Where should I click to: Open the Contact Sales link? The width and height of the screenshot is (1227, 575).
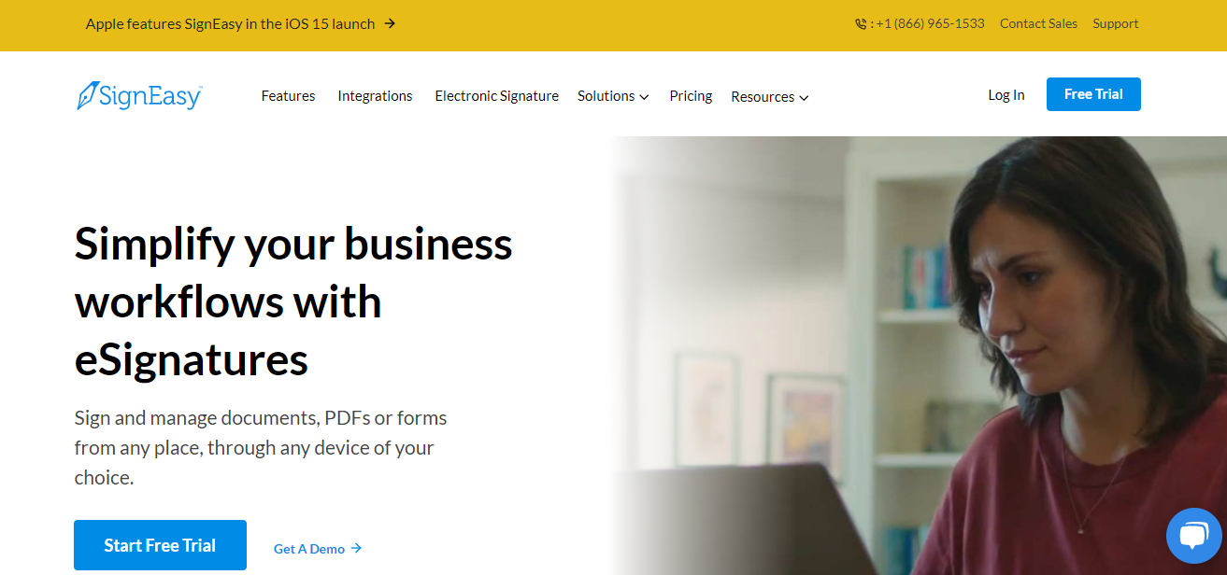[1038, 23]
